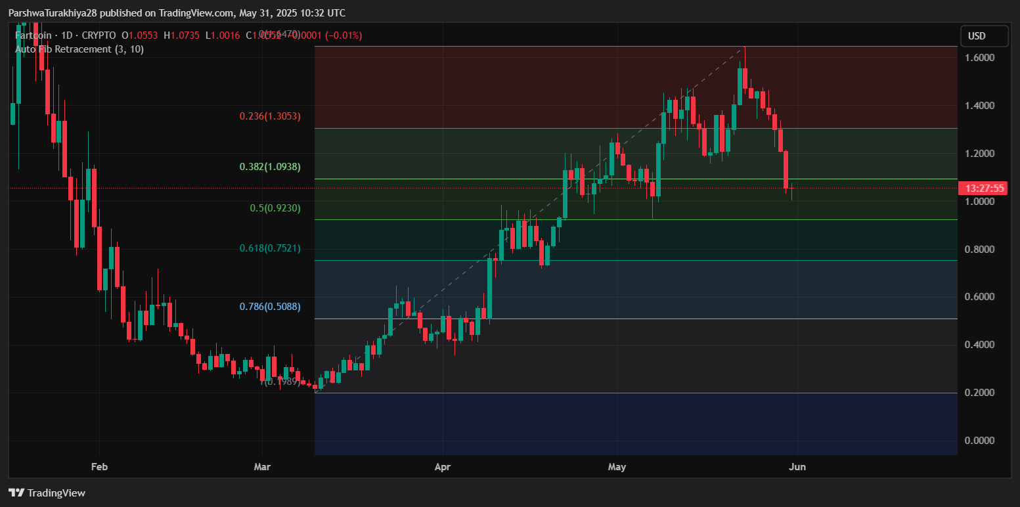Screen dimensions: 1020x507
Task: Click the 1.6000 price axis value
Action: [x=980, y=58]
